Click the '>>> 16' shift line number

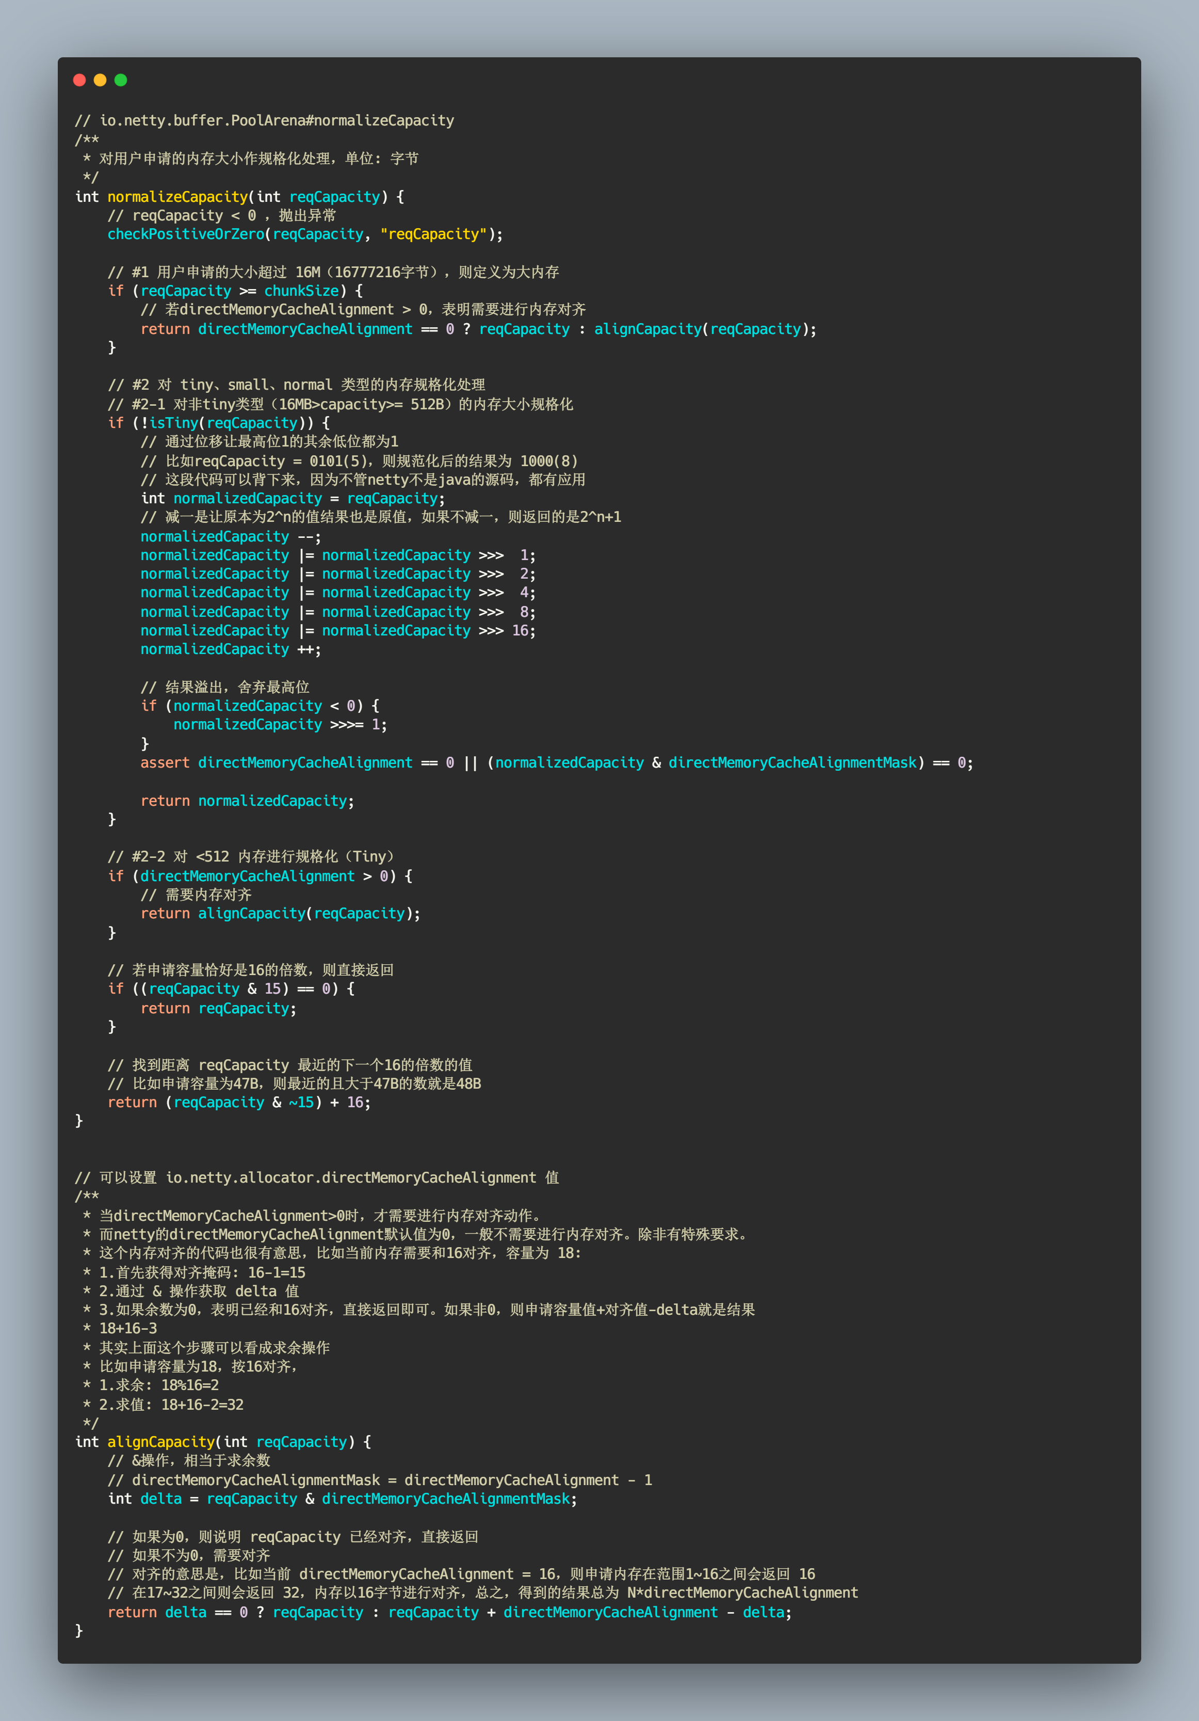point(522,630)
